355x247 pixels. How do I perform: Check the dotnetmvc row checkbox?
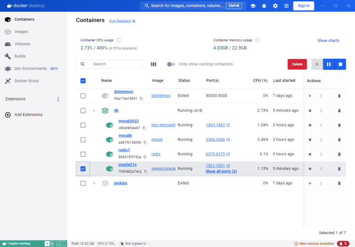tap(83, 96)
